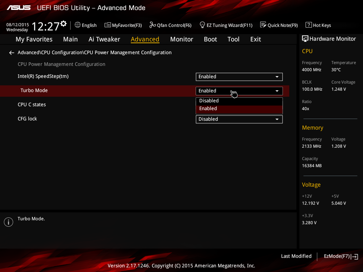Click the Intel(R) SpeedStep(tm) label
The width and height of the screenshot is (363, 272).
[43, 76]
